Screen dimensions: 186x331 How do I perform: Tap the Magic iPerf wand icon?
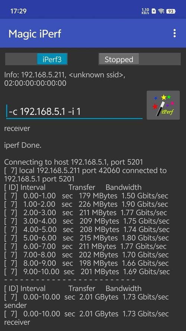coord(163,105)
